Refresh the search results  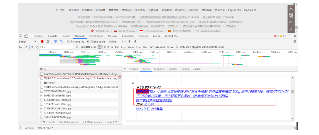coord(32,47)
